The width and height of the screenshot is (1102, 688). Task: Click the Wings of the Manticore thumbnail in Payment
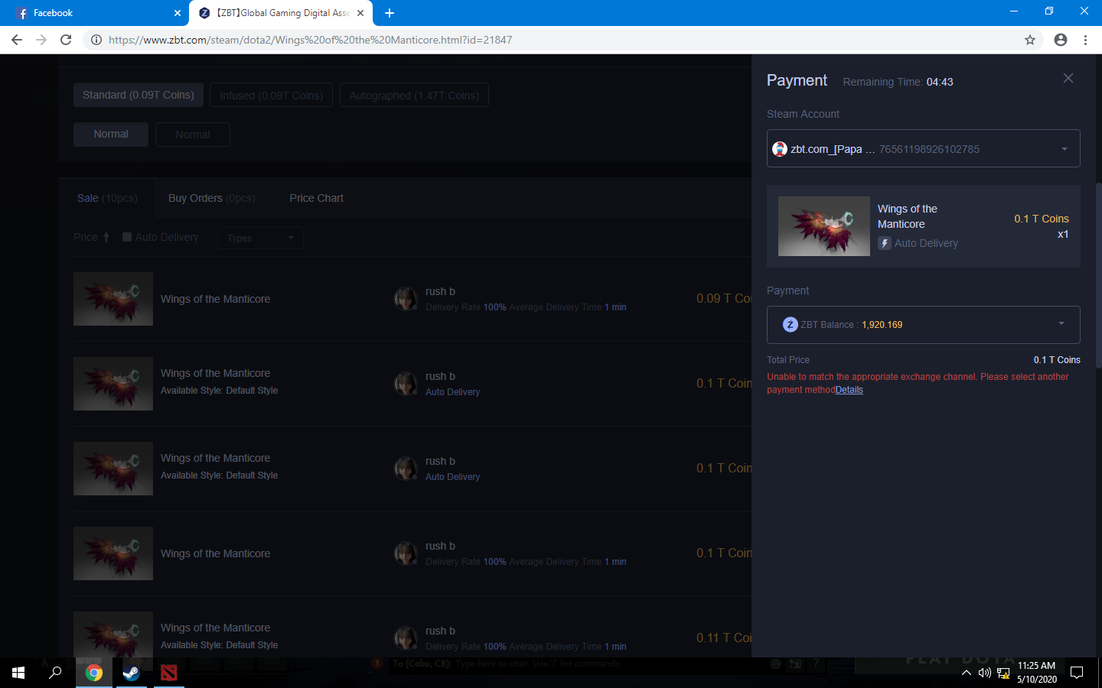click(823, 226)
